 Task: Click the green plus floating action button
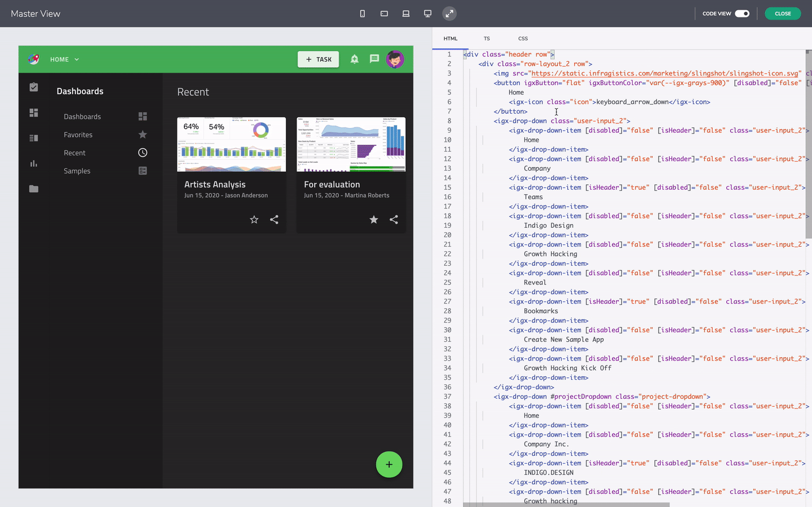pyautogui.click(x=389, y=464)
